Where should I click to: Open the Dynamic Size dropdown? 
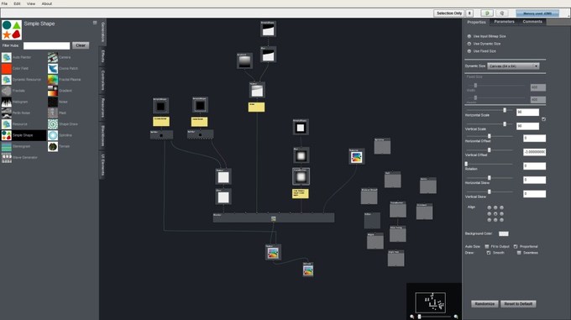tap(513, 66)
